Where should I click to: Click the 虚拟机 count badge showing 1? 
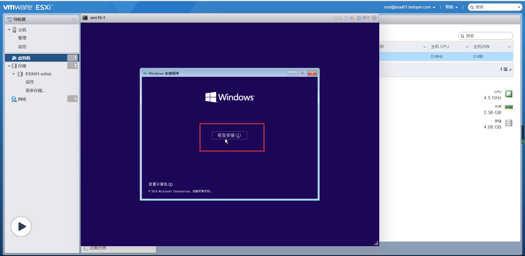(72, 58)
